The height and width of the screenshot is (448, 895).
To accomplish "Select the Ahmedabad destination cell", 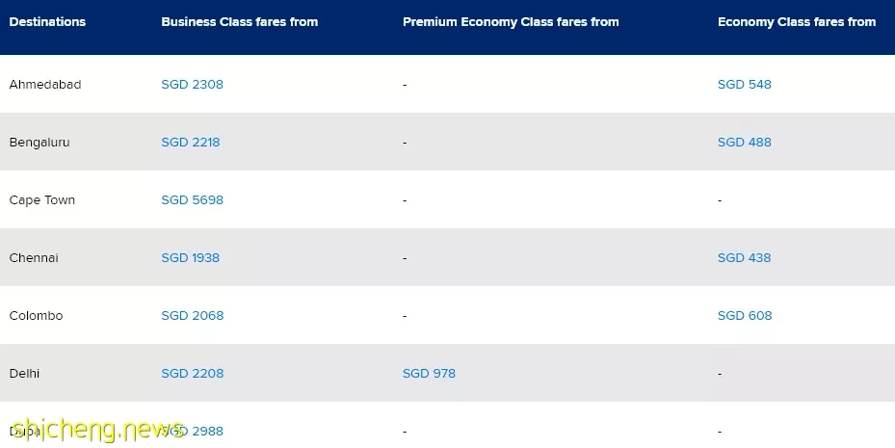I will [x=45, y=85].
